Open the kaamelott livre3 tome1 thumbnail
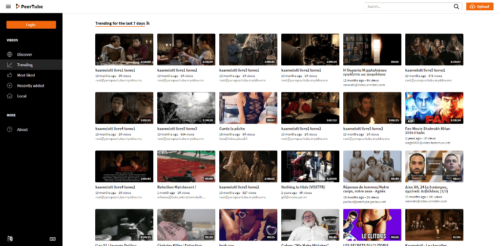Viewport: 500px width, 246px height. 249,49
